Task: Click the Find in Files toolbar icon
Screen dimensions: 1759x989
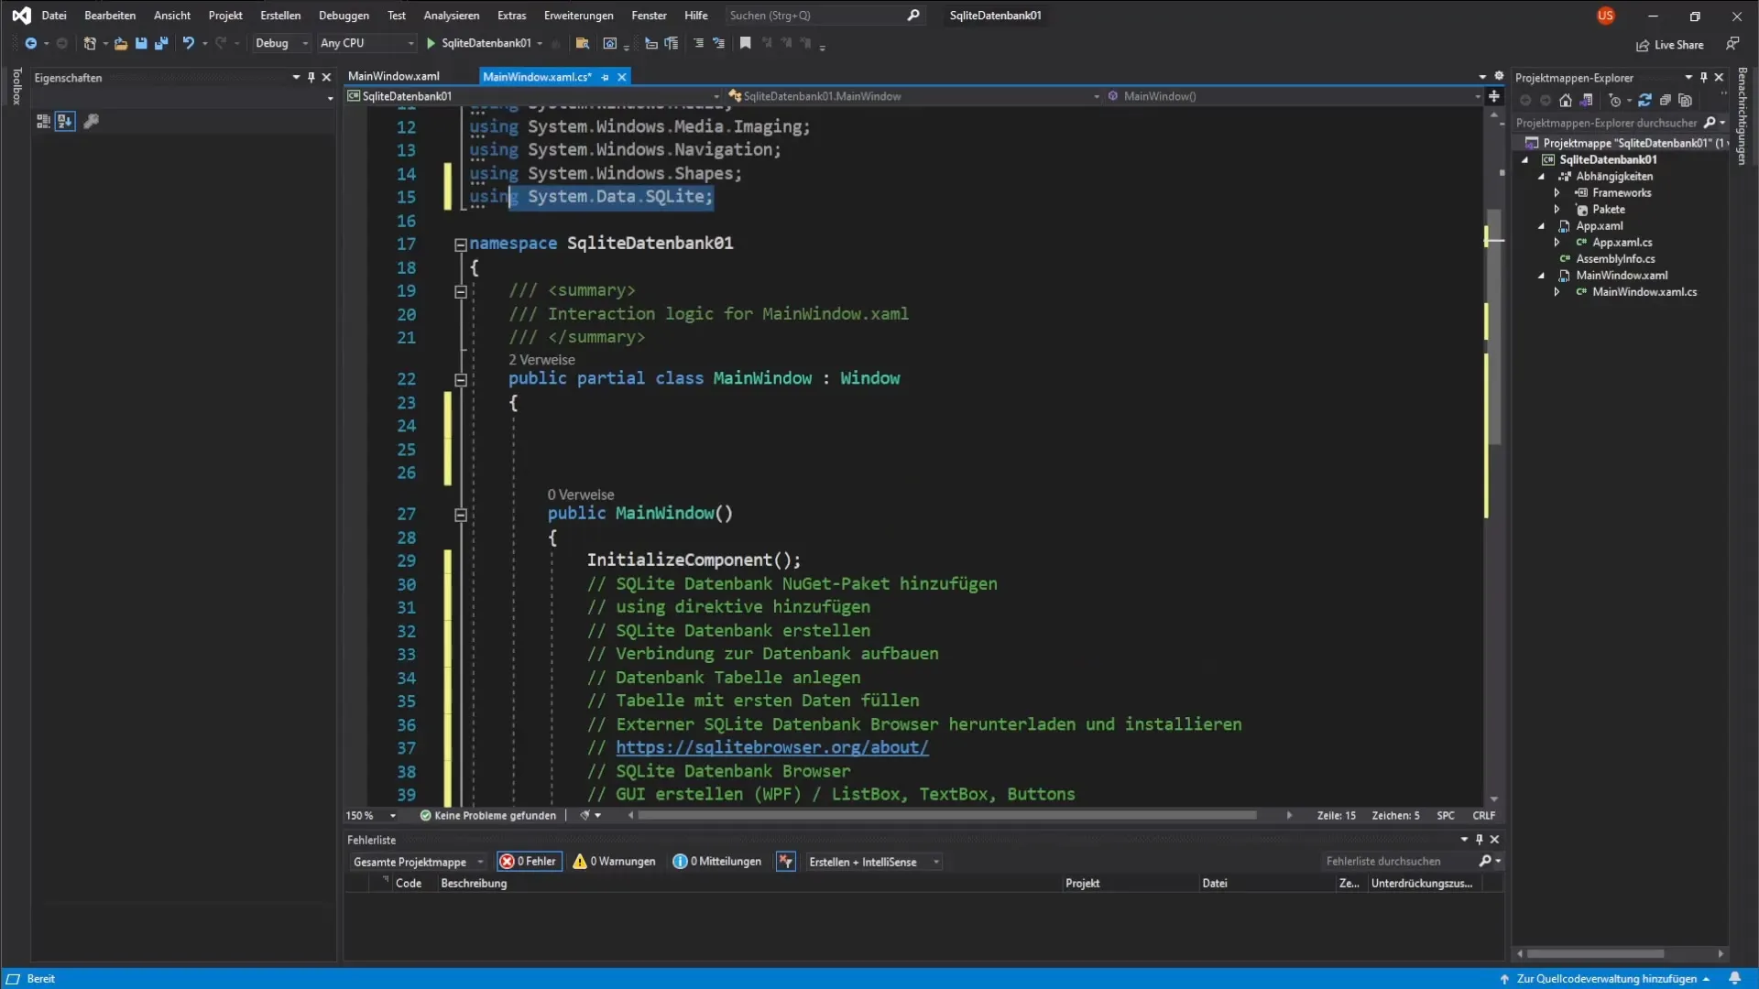Action: click(x=582, y=43)
